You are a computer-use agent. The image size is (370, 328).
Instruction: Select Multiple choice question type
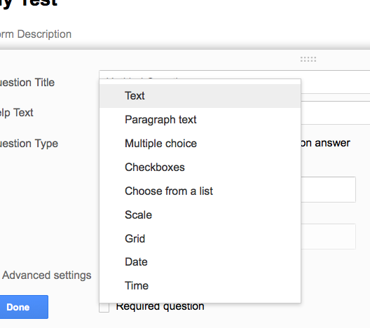pyautogui.click(x=200, y=144)
